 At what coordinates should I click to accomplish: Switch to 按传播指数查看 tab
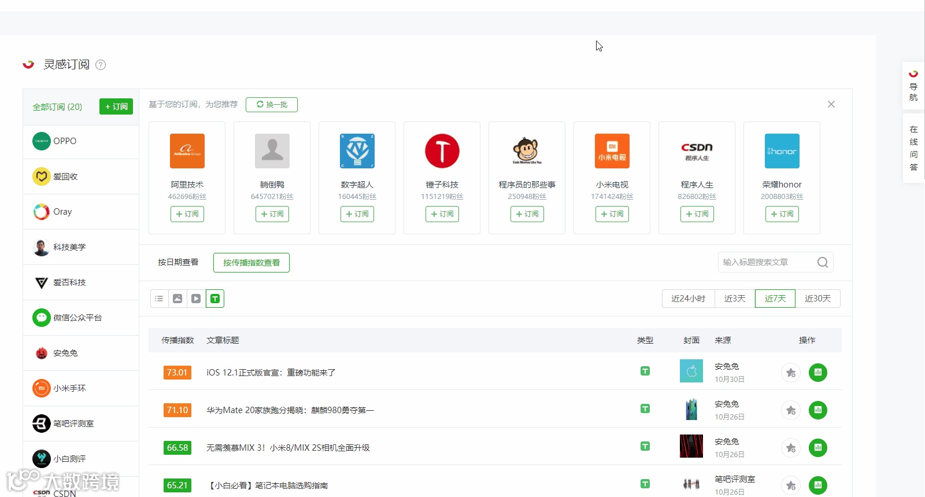coord(251,263)
